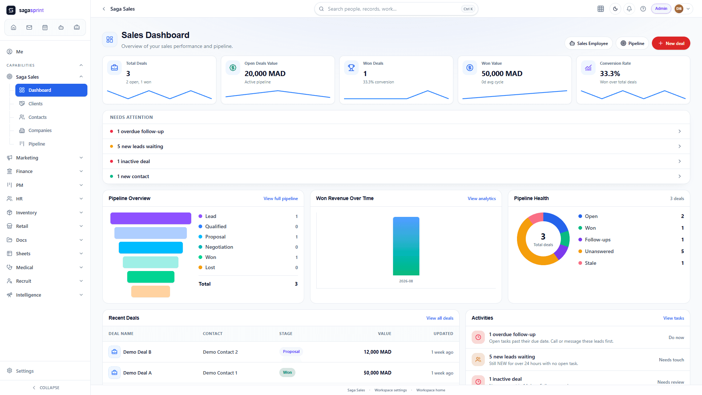This screenshot has height=395, width=702.
Task: Click View all deals link
Action: point(440,318)
